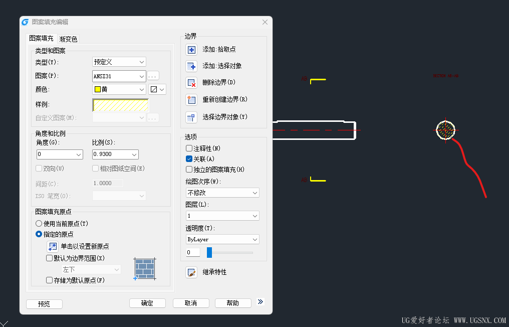This screenshot has width=509, height=327.
Task: Open pattern browser with the ... button beside ANSI31
Action: (153, 76)
